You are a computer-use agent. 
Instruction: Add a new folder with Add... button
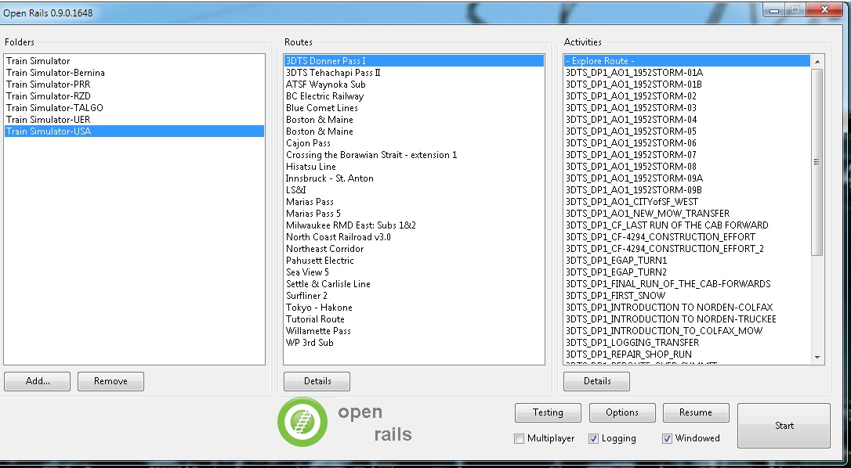37,381
